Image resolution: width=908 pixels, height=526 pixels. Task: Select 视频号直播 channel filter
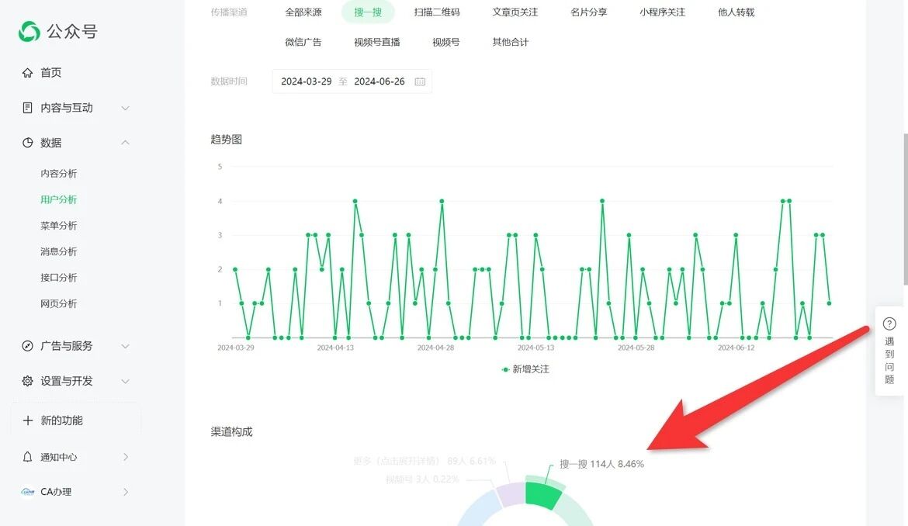coord(377,42)
